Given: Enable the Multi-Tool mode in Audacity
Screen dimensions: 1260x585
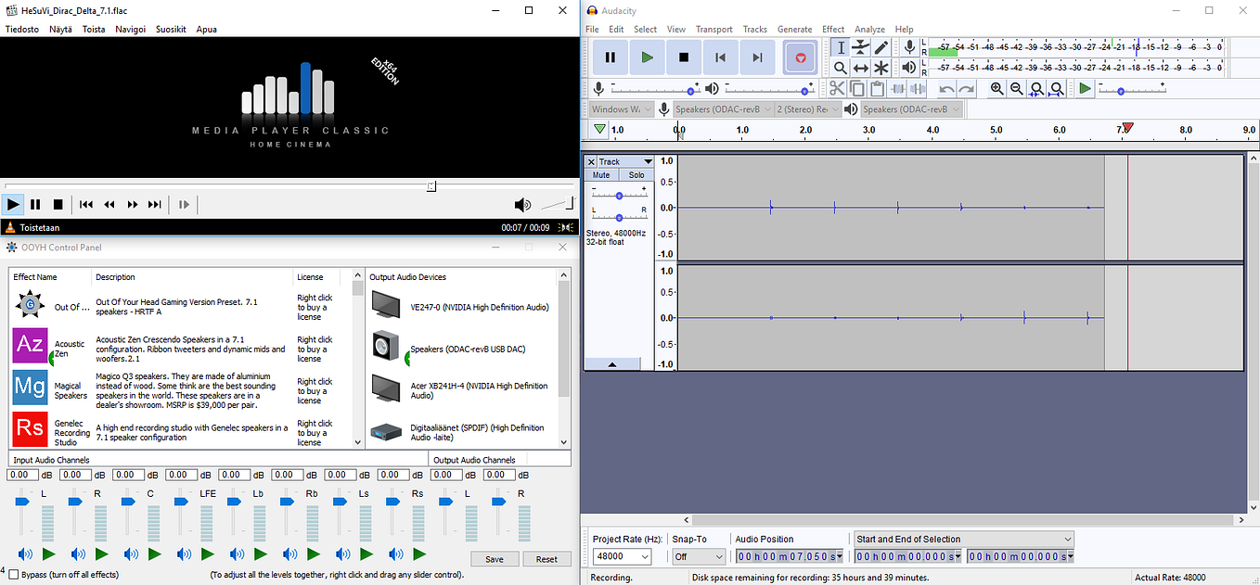Looking at the screenshot, I should tap(880, 67).
